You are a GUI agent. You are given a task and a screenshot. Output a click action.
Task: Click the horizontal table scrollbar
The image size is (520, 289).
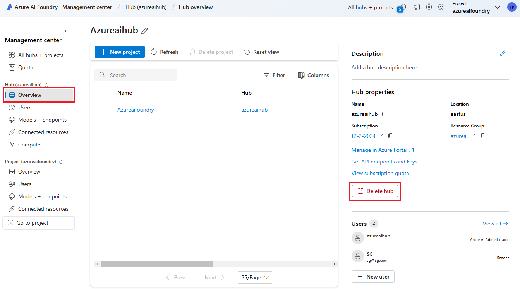(156, 264)
